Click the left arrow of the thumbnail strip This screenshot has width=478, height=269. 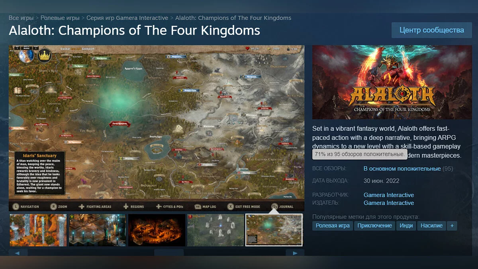click(x=18, y=253)
